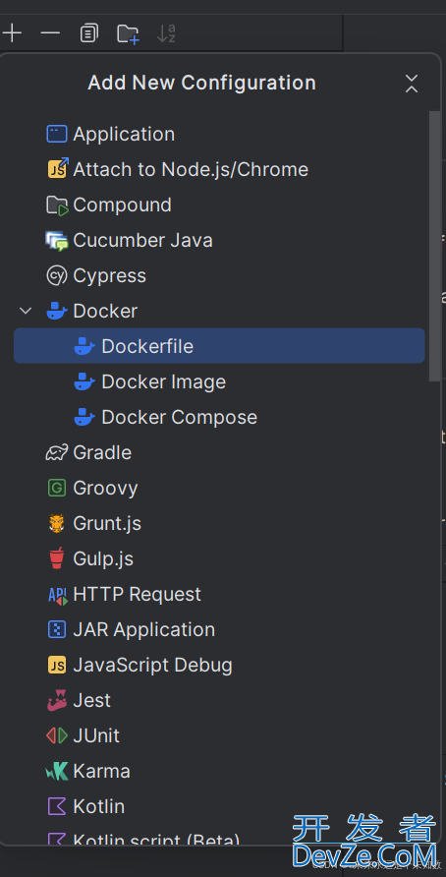
Task: Click the Grunt.js icon
Action: click(x=56, y=523)
